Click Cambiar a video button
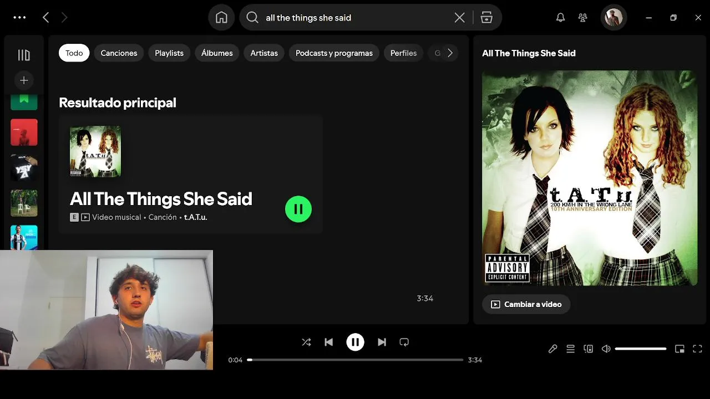The image size is (710, 399). pos(526,304)
